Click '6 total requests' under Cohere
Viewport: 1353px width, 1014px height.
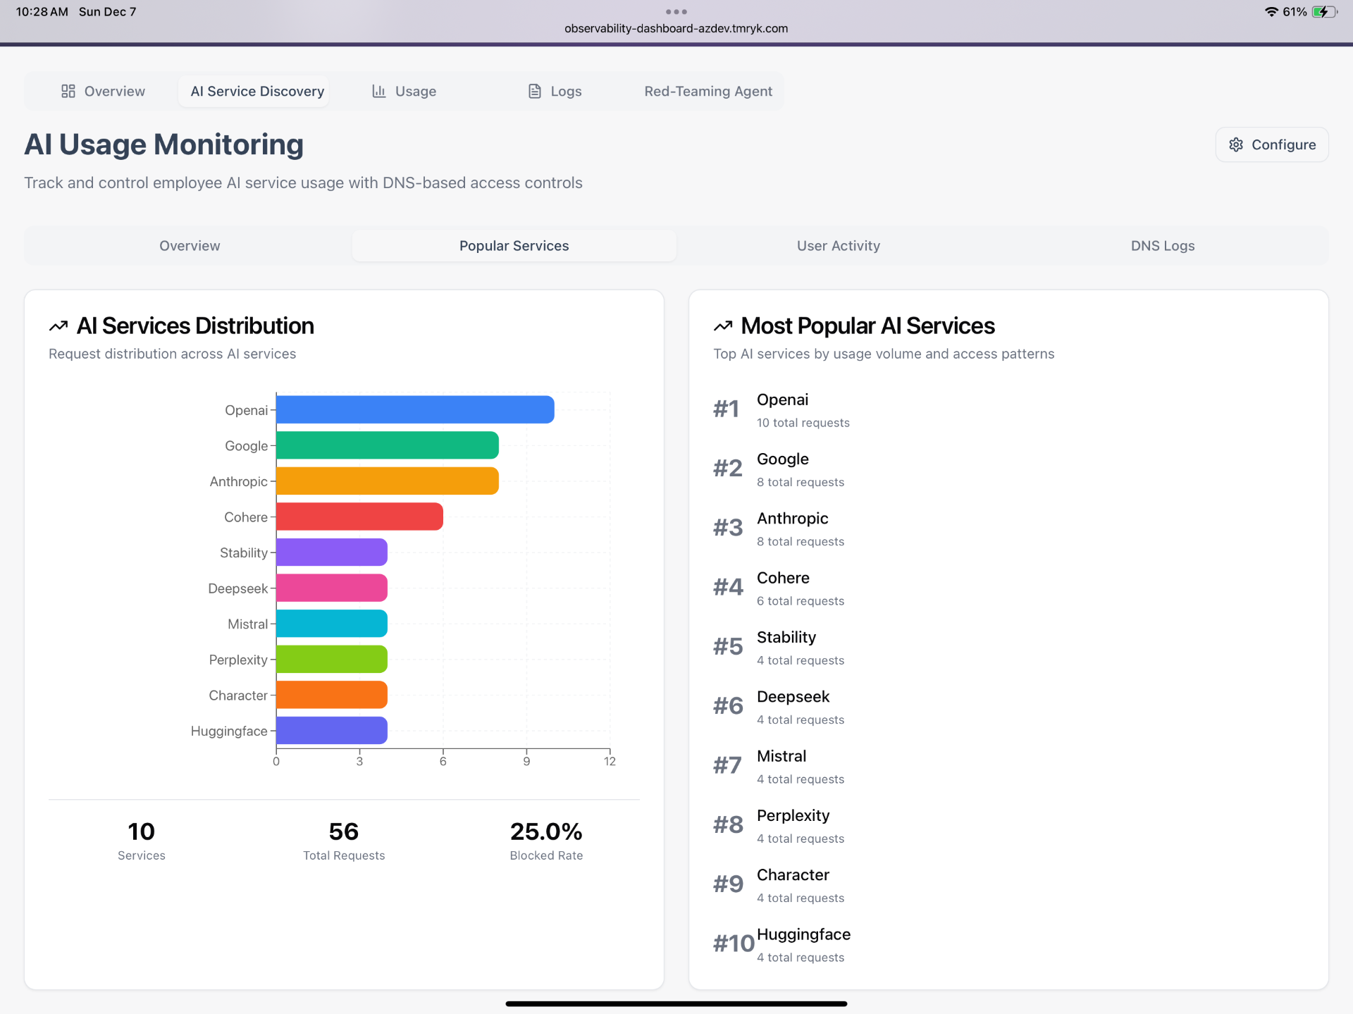pos(801,601)
